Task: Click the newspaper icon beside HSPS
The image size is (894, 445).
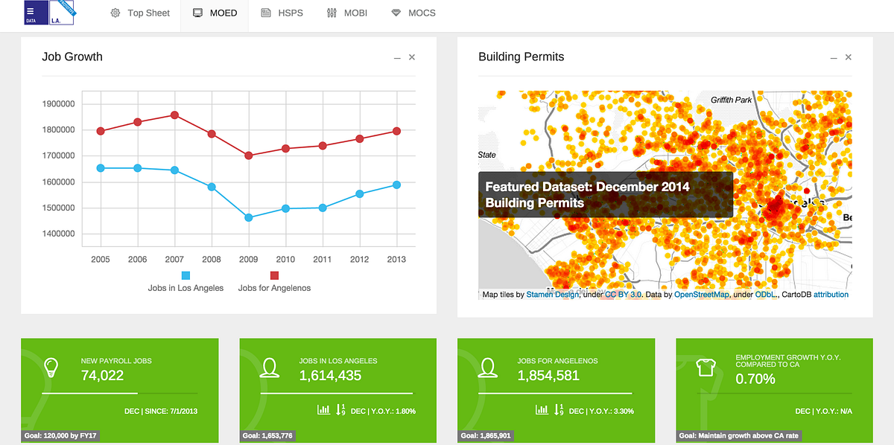Action: coord(266,13)
